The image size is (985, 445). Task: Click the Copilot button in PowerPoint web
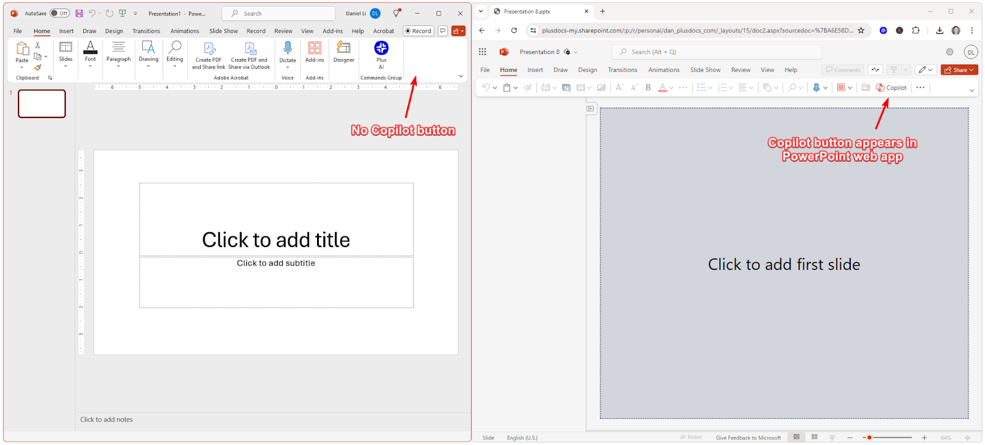point(891,88)
